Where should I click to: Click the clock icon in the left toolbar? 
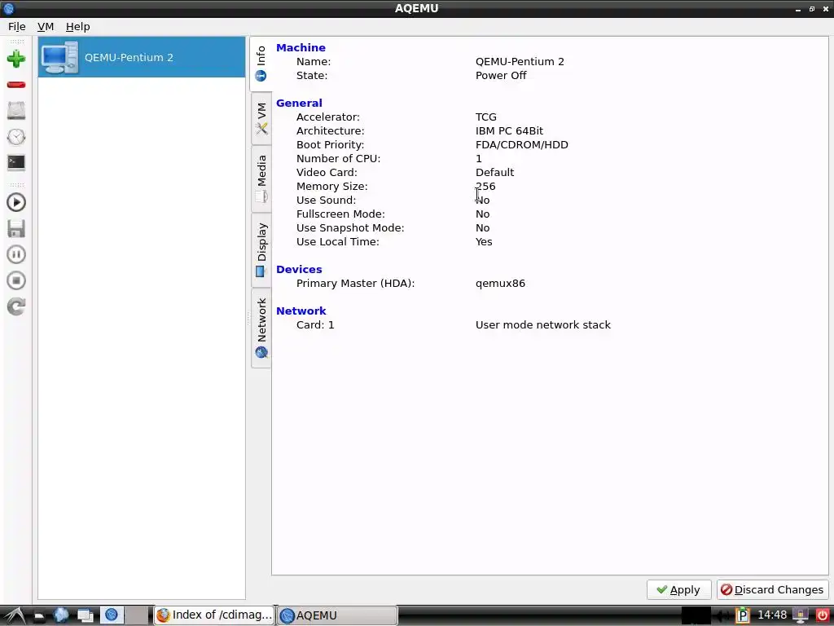point(16,137)
